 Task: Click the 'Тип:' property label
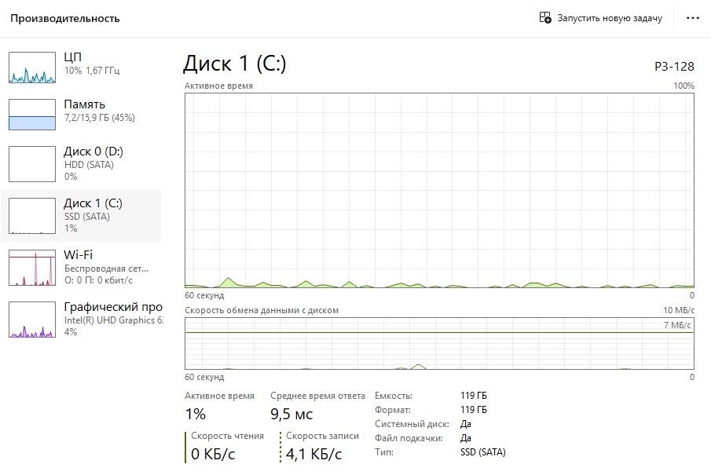tap(383, 452)
